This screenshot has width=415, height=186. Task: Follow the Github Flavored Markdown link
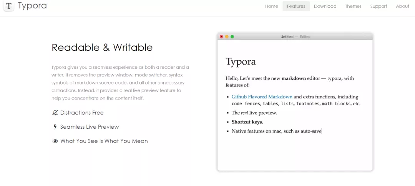pos(262,97)
